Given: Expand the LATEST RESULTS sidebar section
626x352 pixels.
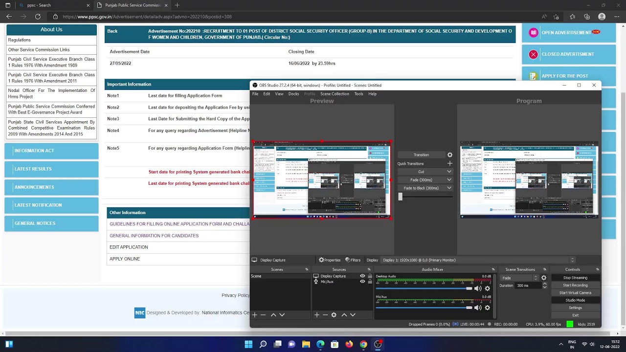Looking at the screenshot, I should [51, 169].
